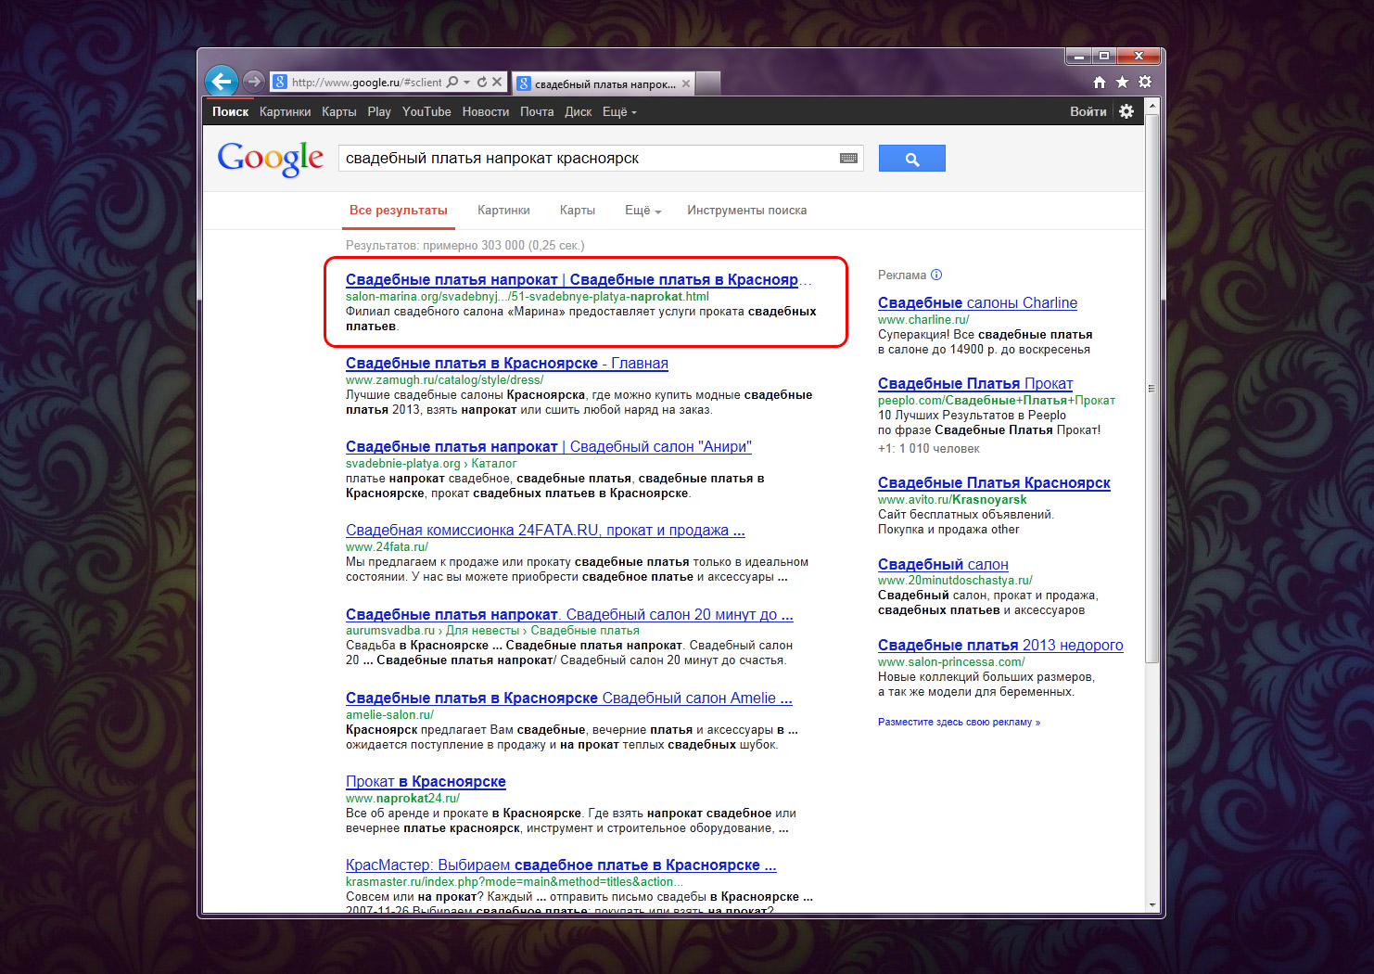Open the on-screen keyboard icon in search box
Viewport: 1374px width, 974px height.
pos(848,159)
